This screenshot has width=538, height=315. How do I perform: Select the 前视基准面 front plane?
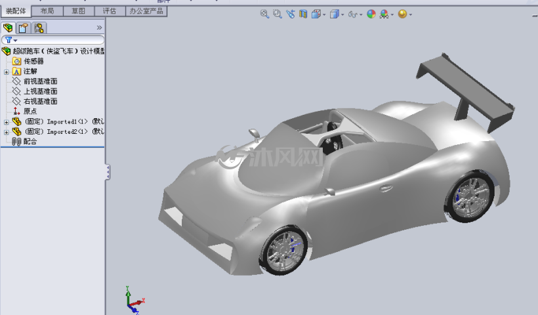[41, 81]
